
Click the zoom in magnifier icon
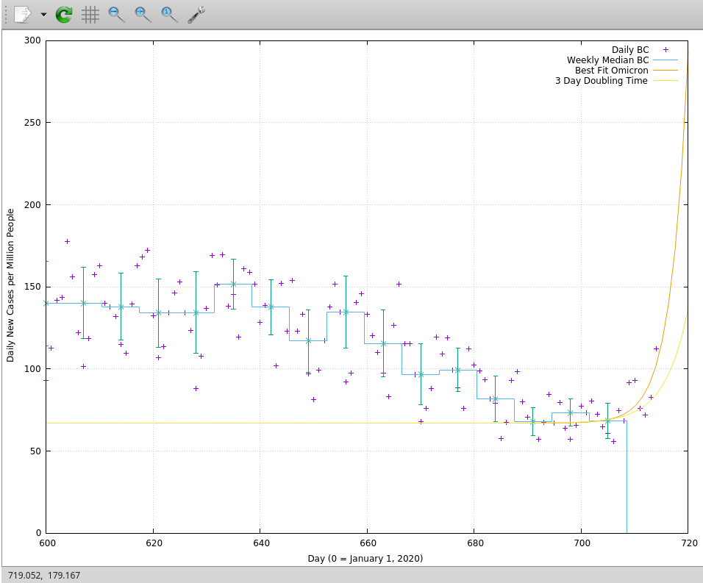pos(143,15)
